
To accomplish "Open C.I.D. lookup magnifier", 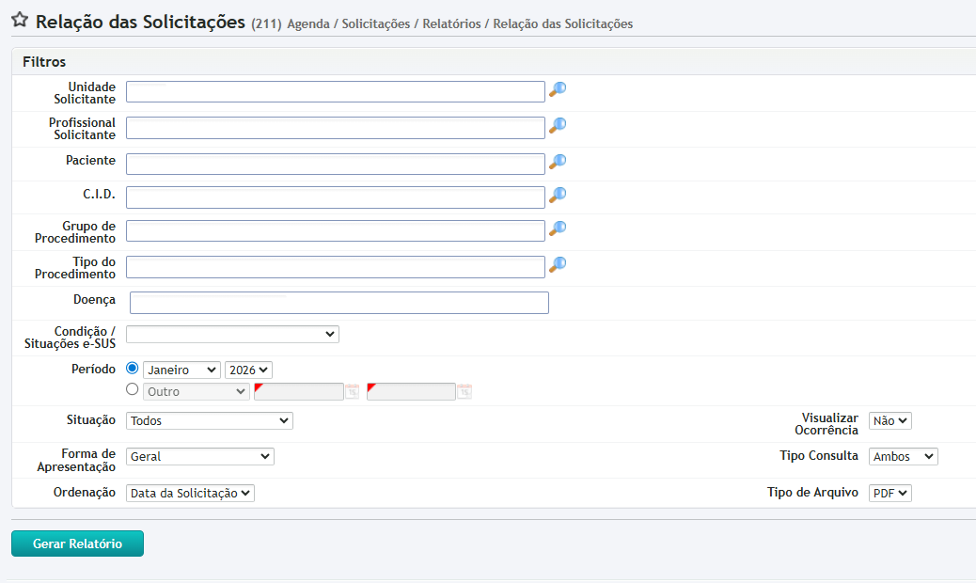I will [558, 196].
